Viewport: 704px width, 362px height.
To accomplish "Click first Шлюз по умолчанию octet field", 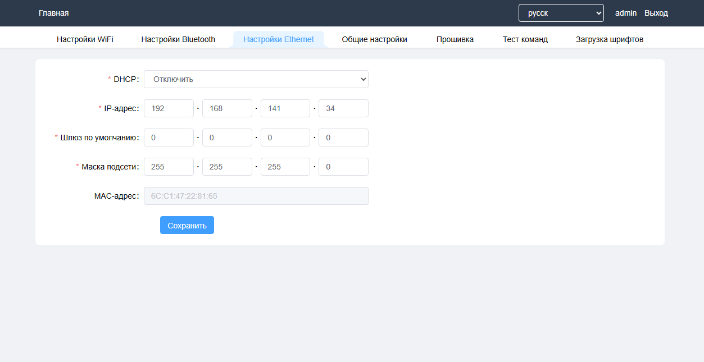I will pyautogui.click(x=169, y=138).
